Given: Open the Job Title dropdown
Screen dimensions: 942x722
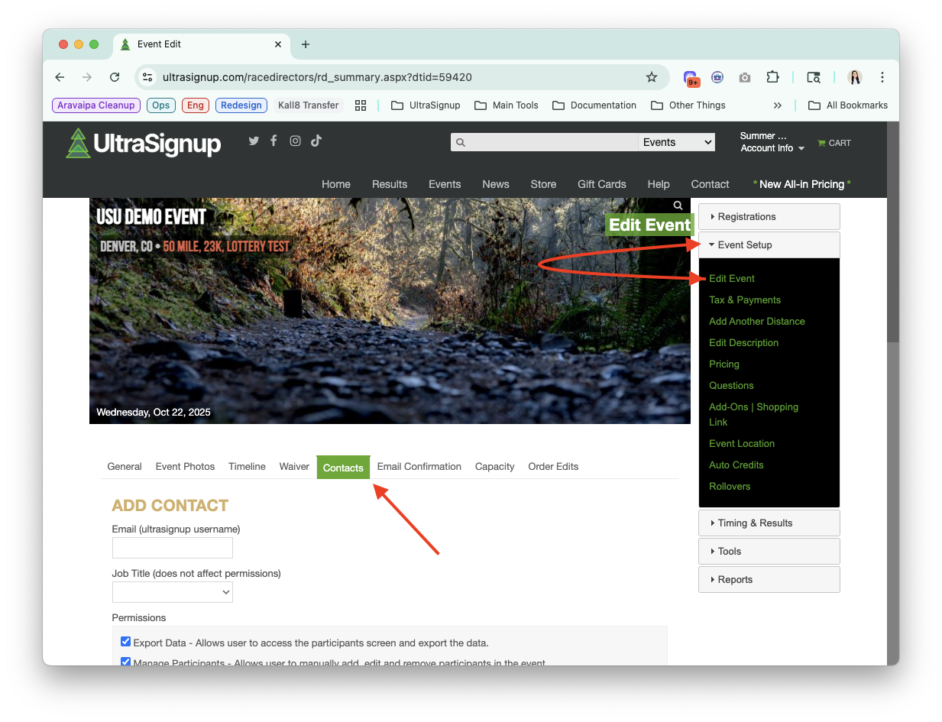Looking at the screenshot, I should pos(173,592).
